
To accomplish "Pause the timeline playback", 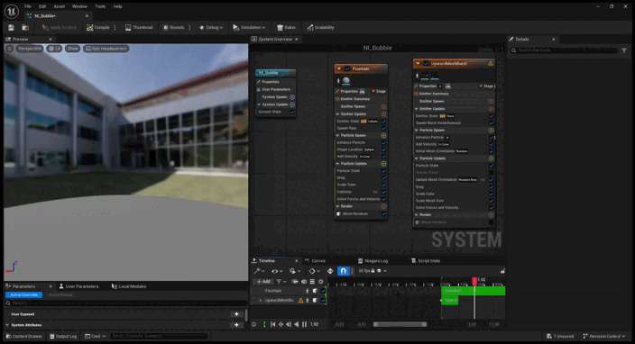I will coord(304,324).
